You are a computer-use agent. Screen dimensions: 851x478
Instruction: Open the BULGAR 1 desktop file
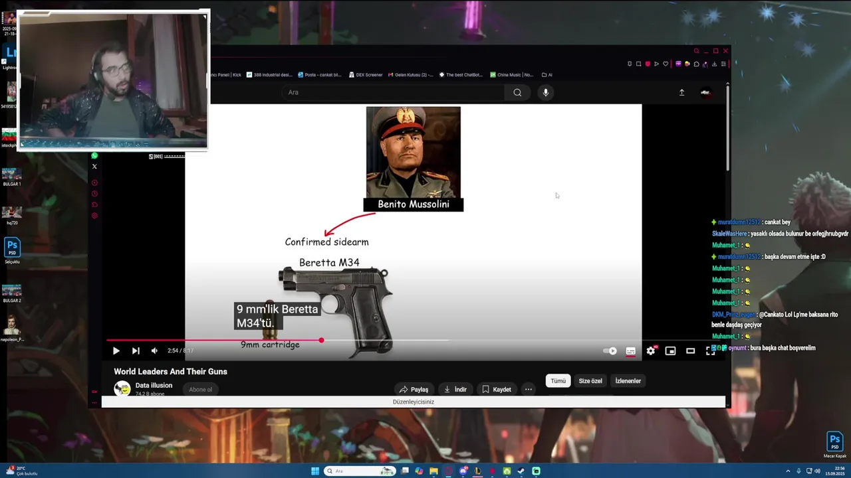pyautogui.click(x=12, y=176)
